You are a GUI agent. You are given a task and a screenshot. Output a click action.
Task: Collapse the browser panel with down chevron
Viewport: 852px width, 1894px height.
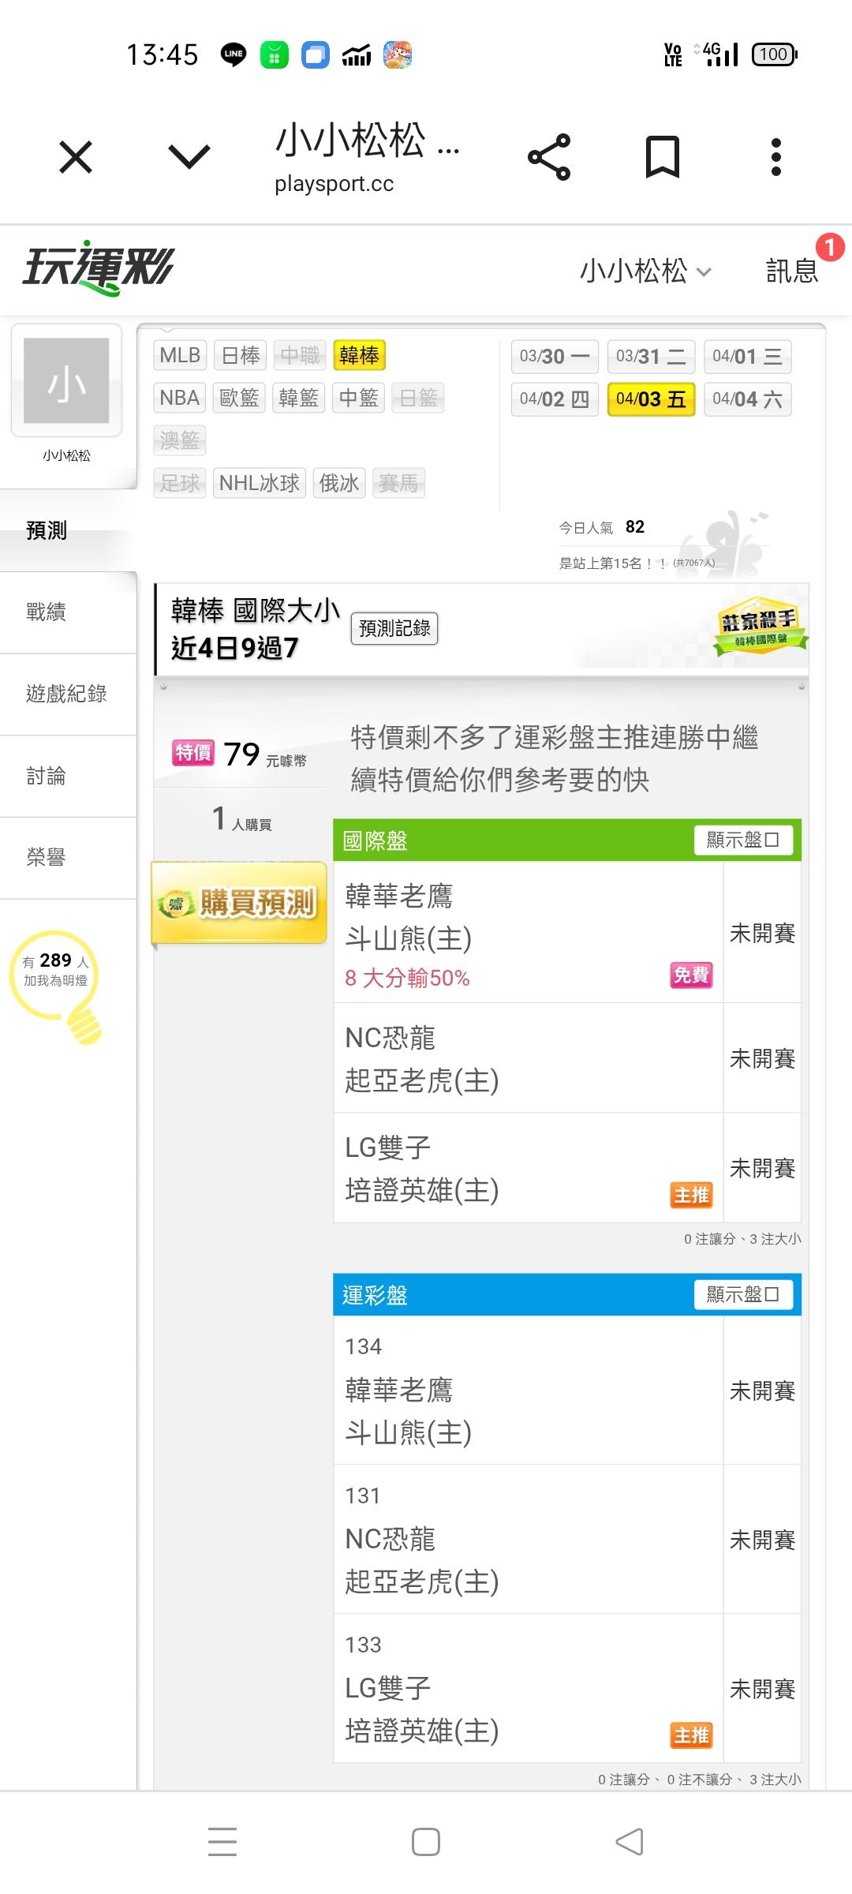[x=189, y=157]
